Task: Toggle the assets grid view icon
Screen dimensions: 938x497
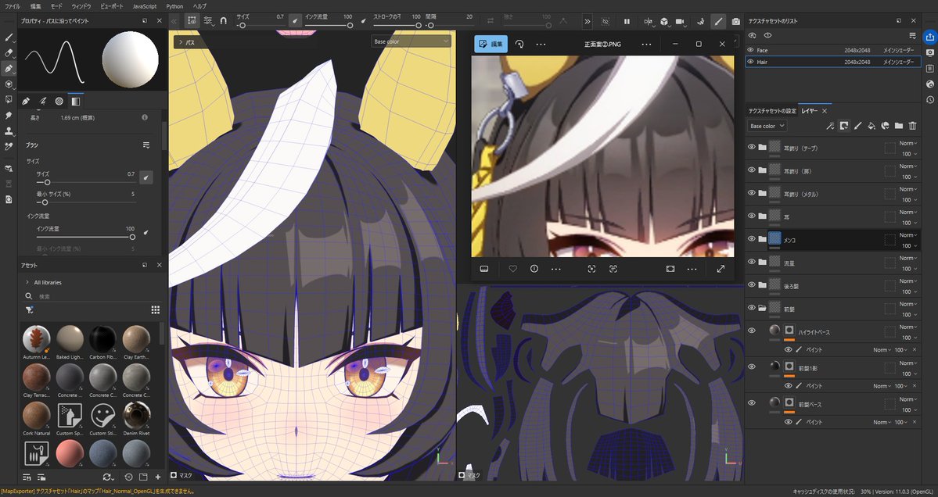Action: [x=156, y=309]
